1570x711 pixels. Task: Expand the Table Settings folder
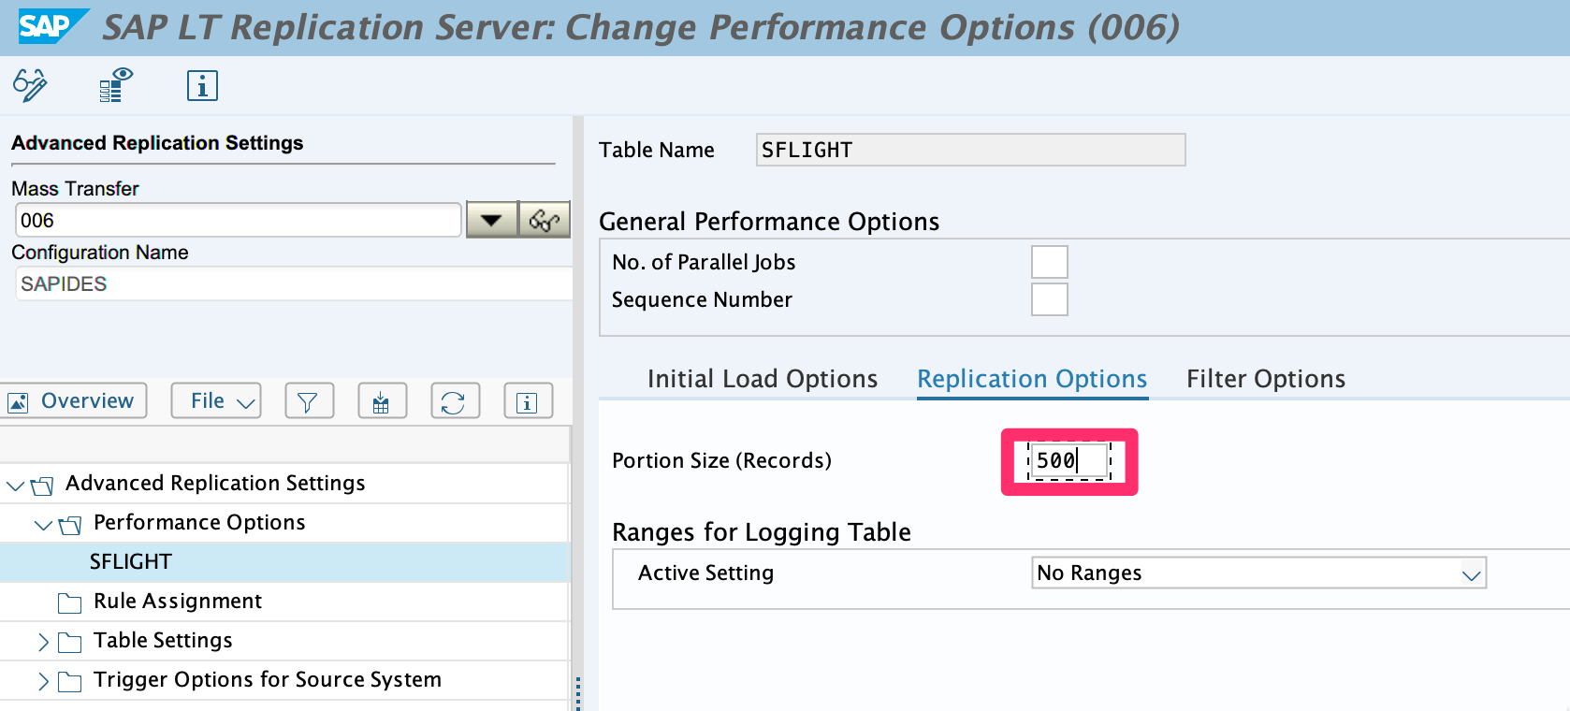pyautogui.click(x=43, y=642)
